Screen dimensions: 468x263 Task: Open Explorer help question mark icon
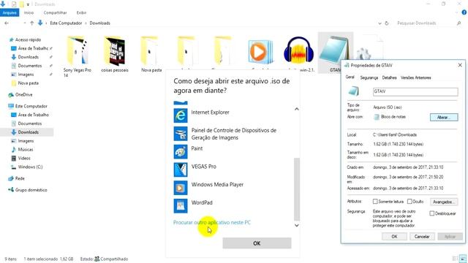click(x=464, y=12)
